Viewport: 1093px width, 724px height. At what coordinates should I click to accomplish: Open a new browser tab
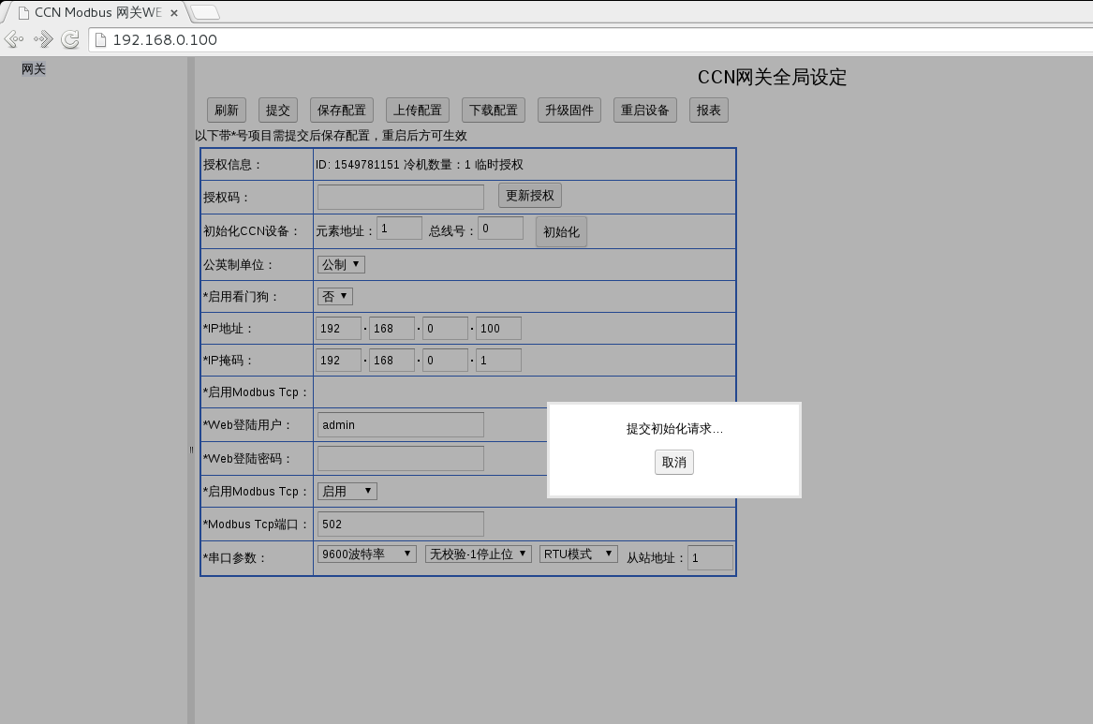[204, 12]
